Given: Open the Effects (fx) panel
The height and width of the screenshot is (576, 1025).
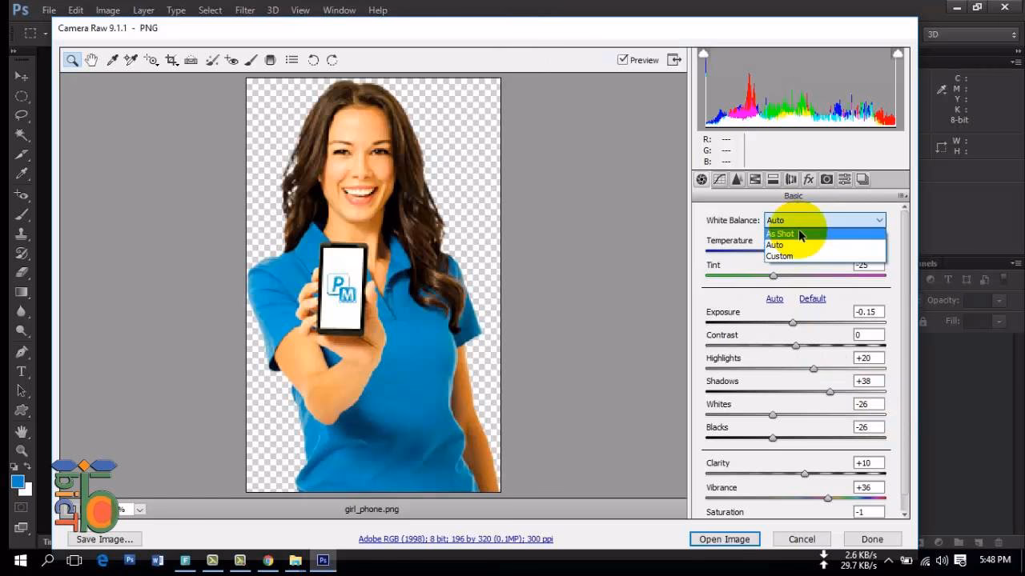Looking at the screenshot, I should [809, 179].
